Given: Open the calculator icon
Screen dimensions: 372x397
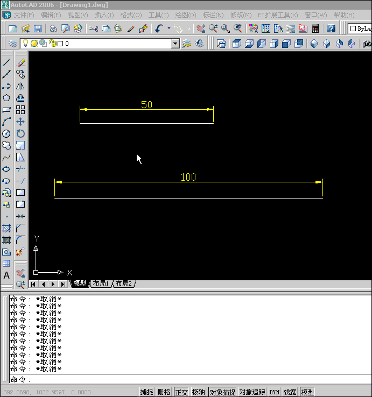Looking at the screenshot, I should point(315,29).
